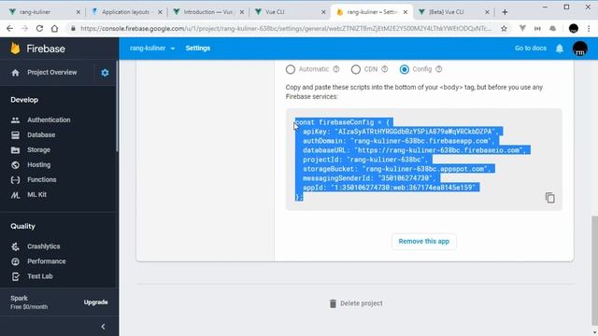
Task: Click the Firebase flame logo
Action: (15, 49)
